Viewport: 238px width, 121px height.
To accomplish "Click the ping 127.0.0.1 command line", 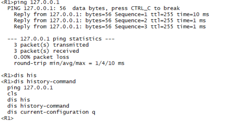I will click(x=30, y=2).
